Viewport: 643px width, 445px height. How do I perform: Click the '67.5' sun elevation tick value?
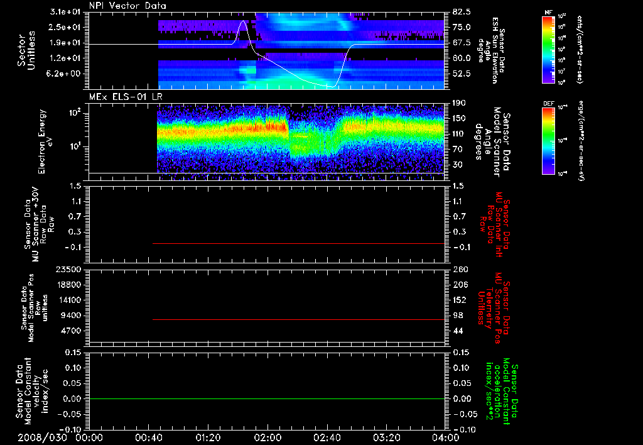point(462,43)
